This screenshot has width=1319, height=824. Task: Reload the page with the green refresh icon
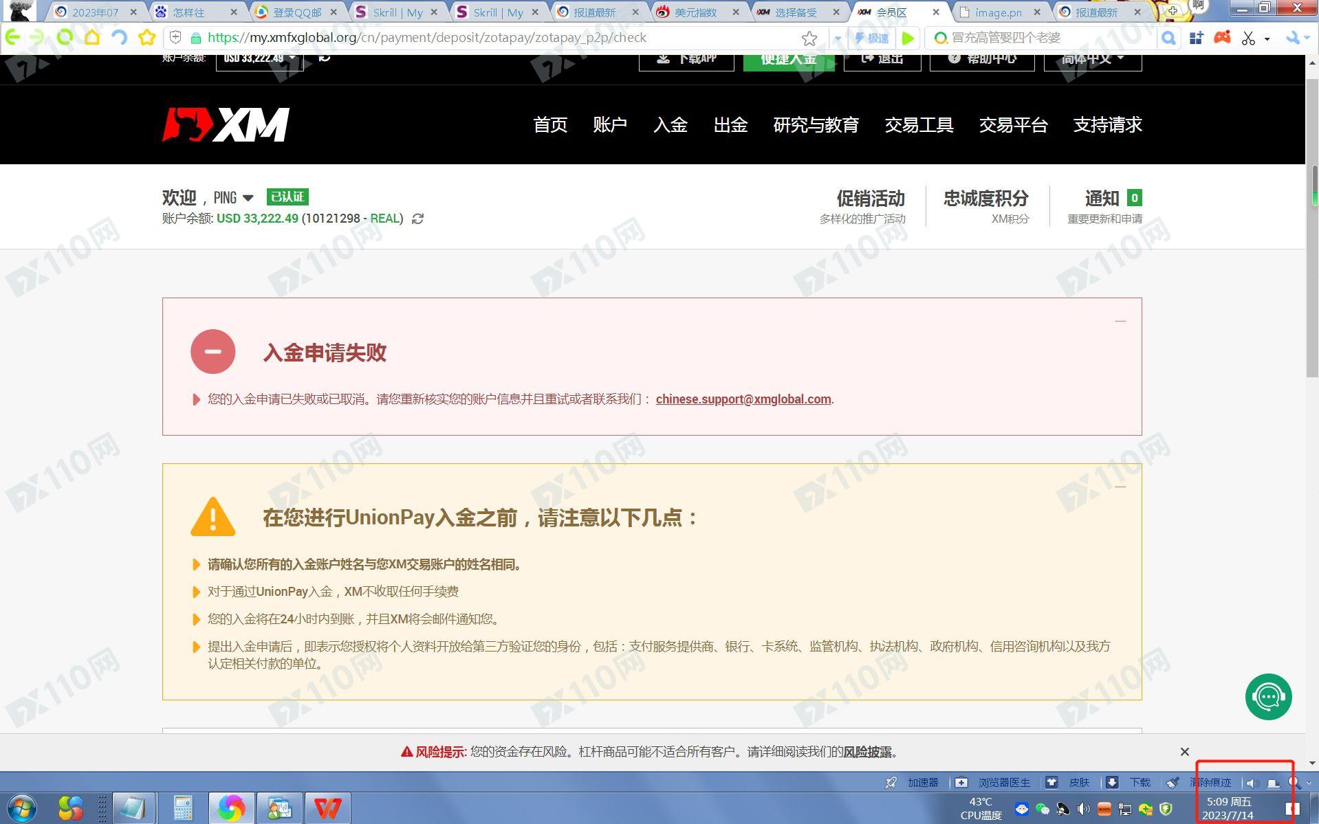tap(65, 38)
